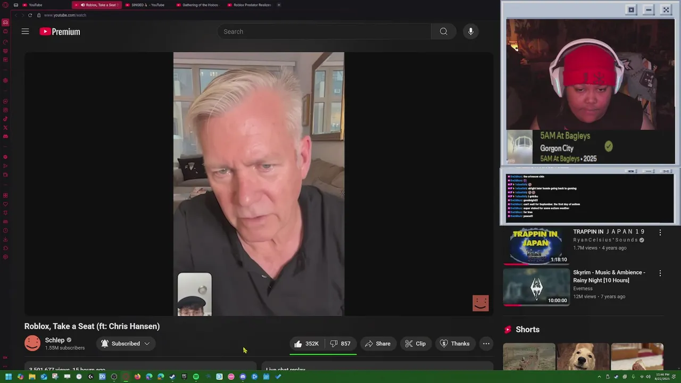Activate voice search microphone
Screen dimensions: 681x383
point(470,31)
